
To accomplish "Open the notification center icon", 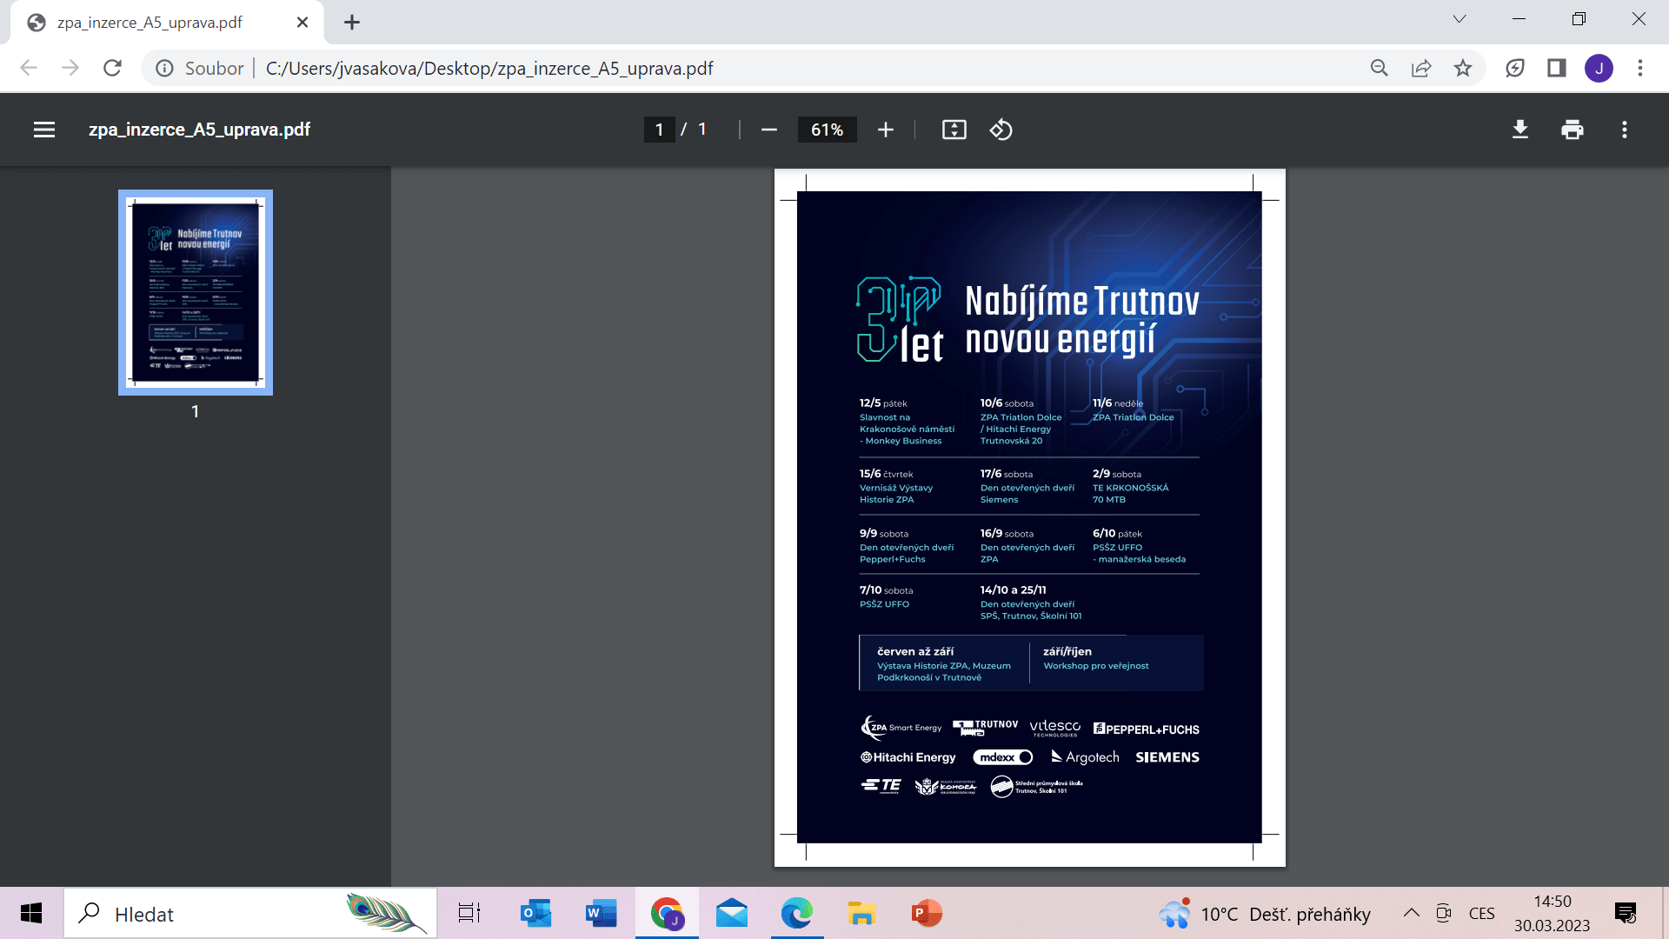I will (x=1626, y=914).
